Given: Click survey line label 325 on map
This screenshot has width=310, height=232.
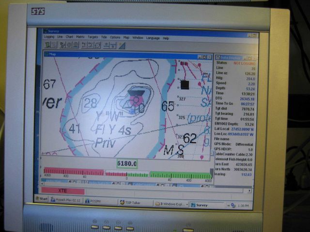Looking at the screenshot, I should tap(182, 117).
